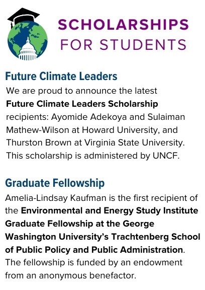Image resolution: width=205 pixels, height=290 pixels.
Task: Select the bold Future Climate Leaders Scholarship text
Action: click(x=82, y=104)
